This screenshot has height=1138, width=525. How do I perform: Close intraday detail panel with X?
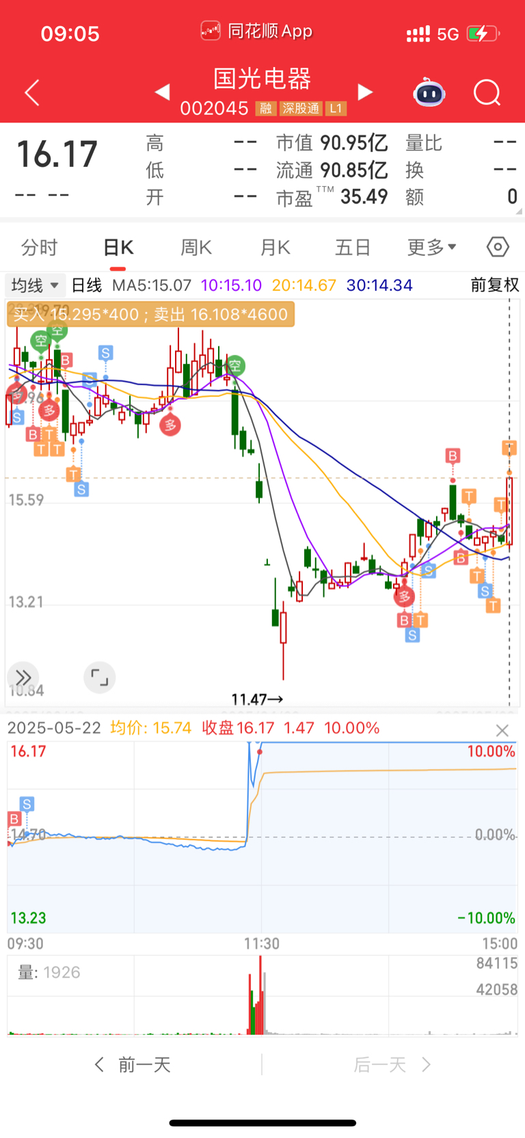[x=502, y=730]
